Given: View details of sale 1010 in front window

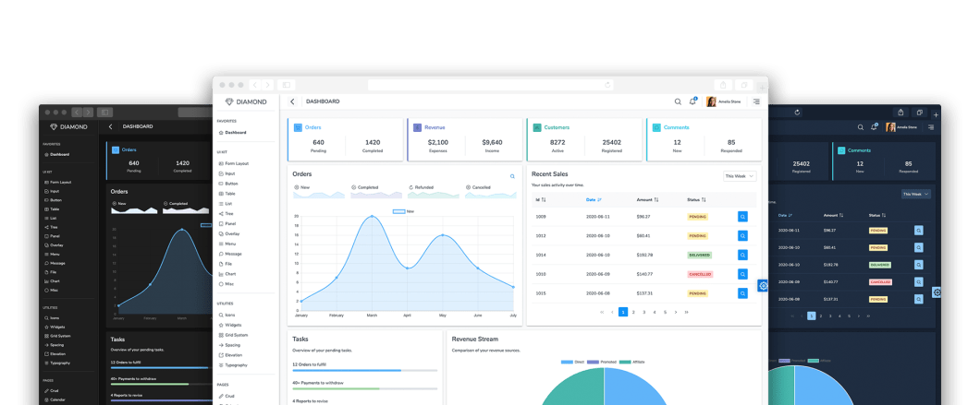Looking at the screenshot, I should [742, 274].
